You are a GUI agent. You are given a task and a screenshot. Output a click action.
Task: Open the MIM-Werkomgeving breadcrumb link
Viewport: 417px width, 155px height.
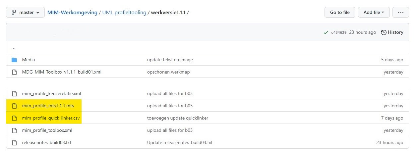(x=72, y=12)
